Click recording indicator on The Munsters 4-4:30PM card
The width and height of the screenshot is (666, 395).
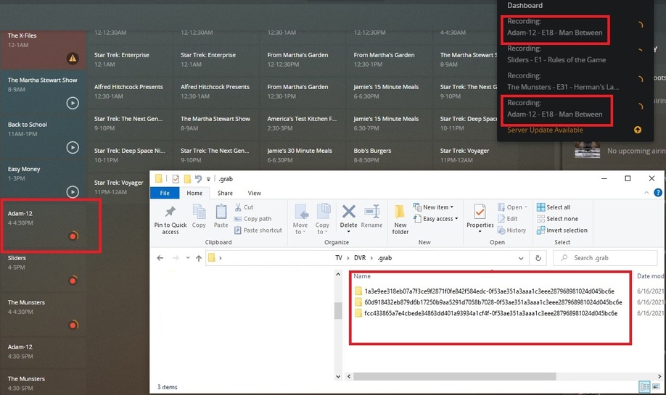(73, 325)
